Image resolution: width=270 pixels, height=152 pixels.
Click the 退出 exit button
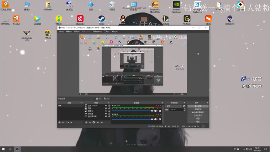coord(198,122)
